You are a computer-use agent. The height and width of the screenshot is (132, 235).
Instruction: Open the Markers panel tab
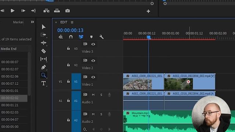[x=18, y=22]
